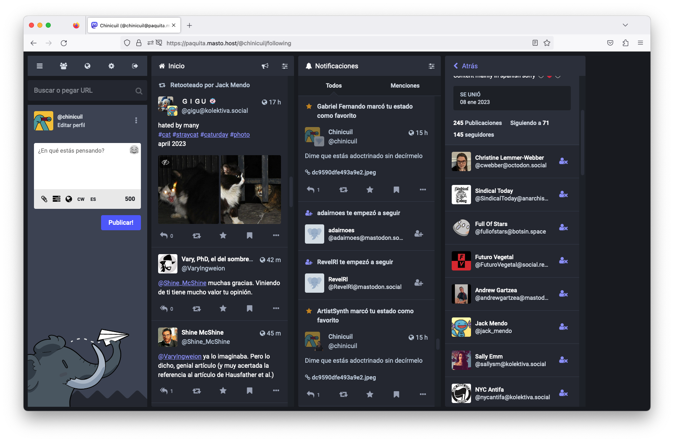Unfollow Andrew Gartzea

click(x=563, y=294)
